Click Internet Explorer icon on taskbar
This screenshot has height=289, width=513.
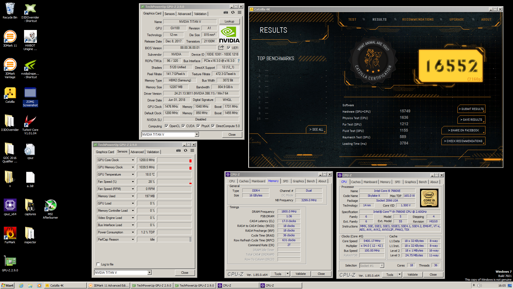tap(21, 286)
